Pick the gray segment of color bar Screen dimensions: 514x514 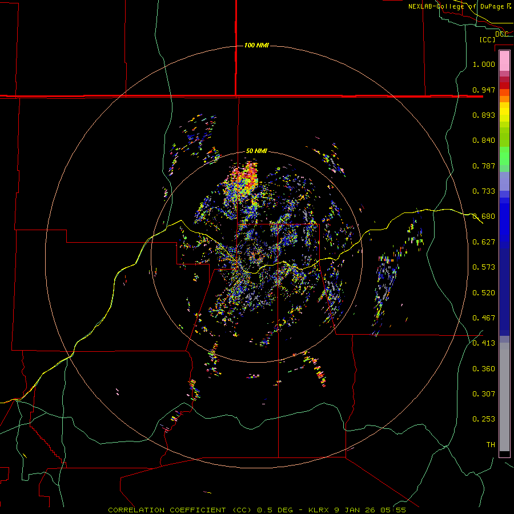(x=504, y=397)
